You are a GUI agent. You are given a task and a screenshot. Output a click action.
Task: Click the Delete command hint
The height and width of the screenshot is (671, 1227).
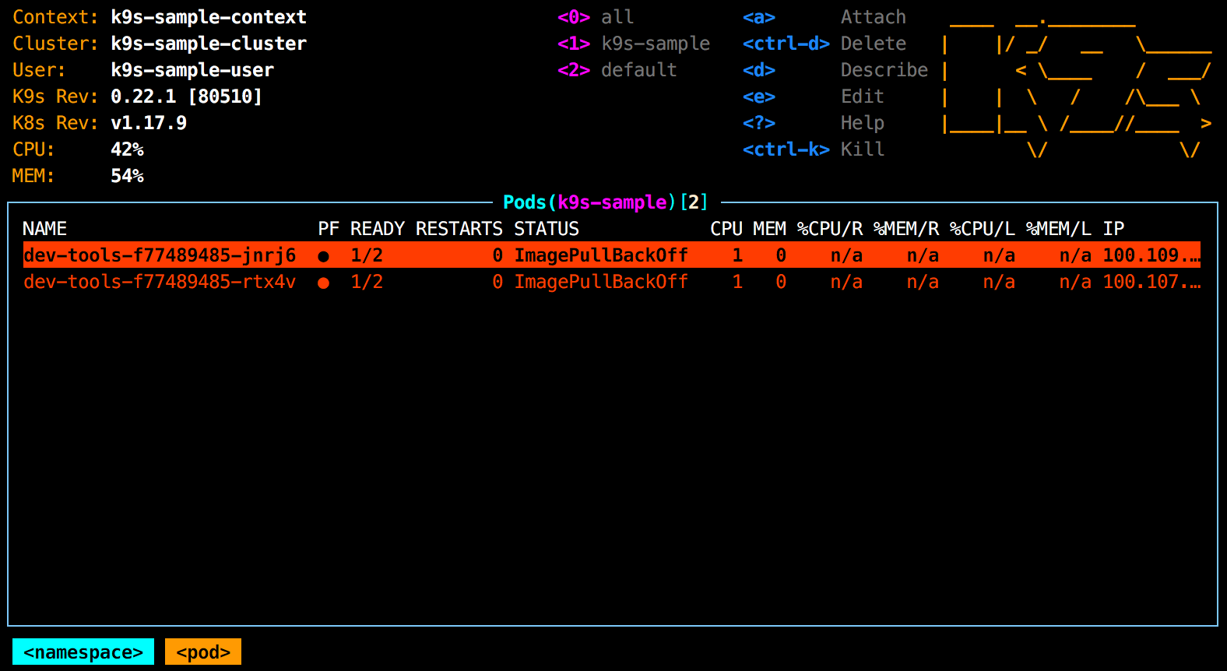[874, 44]
